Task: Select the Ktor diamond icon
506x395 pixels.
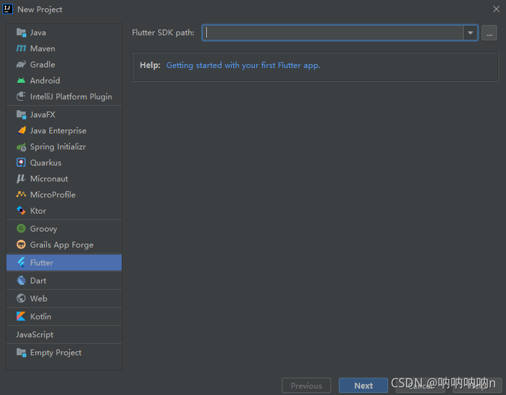Action: 21,210
